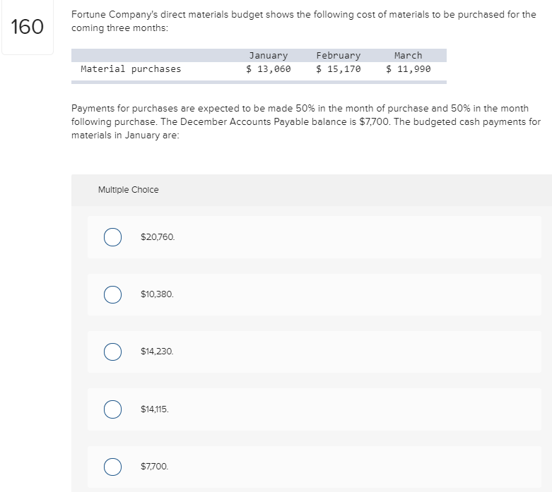Choose the $10,380 radio option
The height and width of the screenshot is (492, 552).
(112, 294)
